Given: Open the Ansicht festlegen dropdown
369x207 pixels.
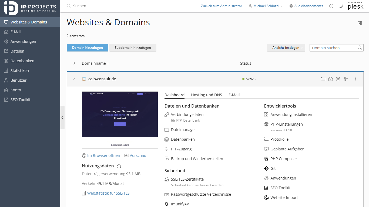Looking at the screenshot, I should (x=286, y=48).
